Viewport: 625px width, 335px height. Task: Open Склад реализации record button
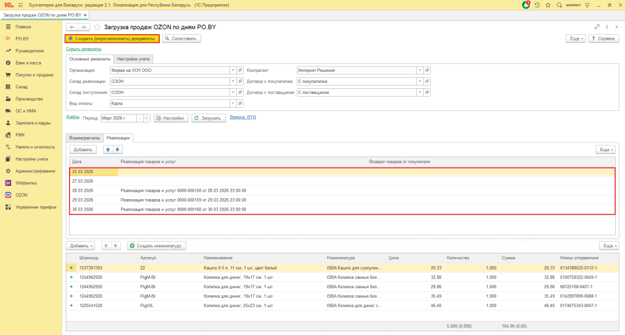[x=240, y=81]
